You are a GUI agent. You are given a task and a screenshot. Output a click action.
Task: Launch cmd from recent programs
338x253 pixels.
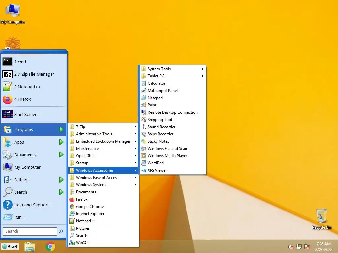[x=34, y=62]
